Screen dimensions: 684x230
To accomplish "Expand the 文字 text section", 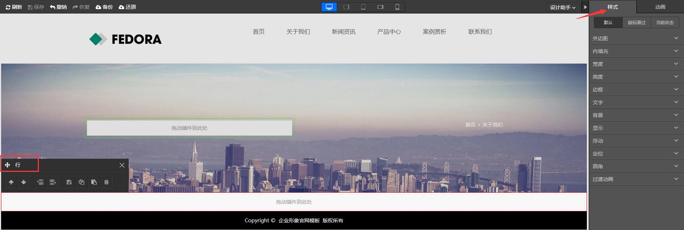I will (636, 102).
